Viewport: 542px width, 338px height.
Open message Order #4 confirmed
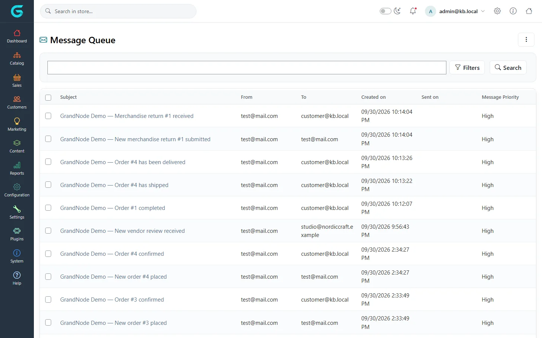[x=112, y=254]
